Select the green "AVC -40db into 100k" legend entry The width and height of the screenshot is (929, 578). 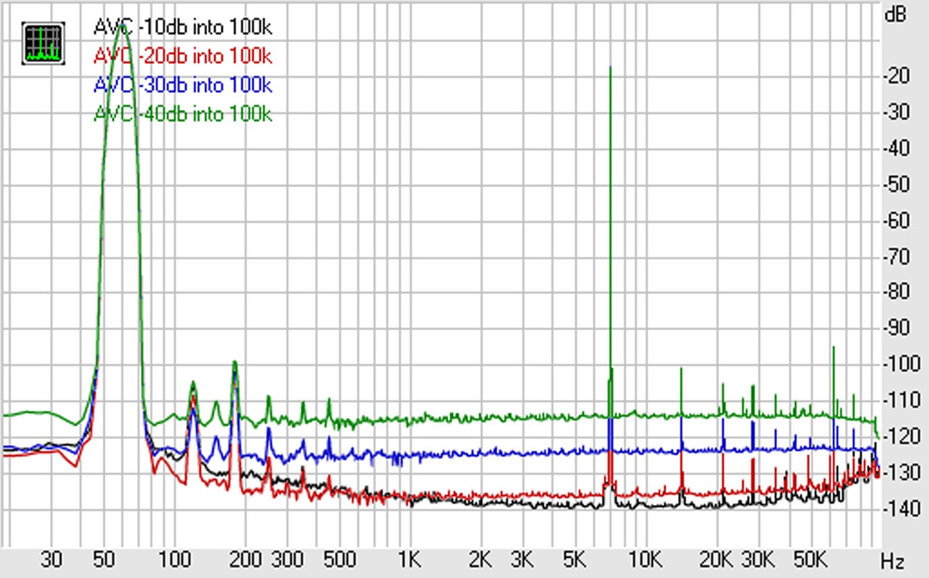point(182,114)
